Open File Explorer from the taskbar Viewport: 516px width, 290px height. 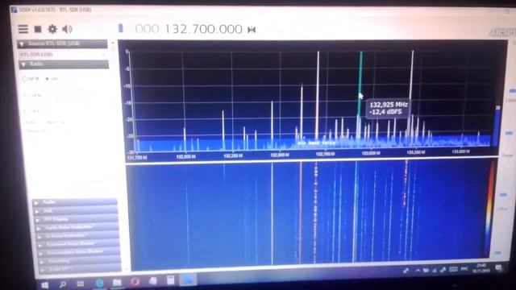click(x=117, y=283)
